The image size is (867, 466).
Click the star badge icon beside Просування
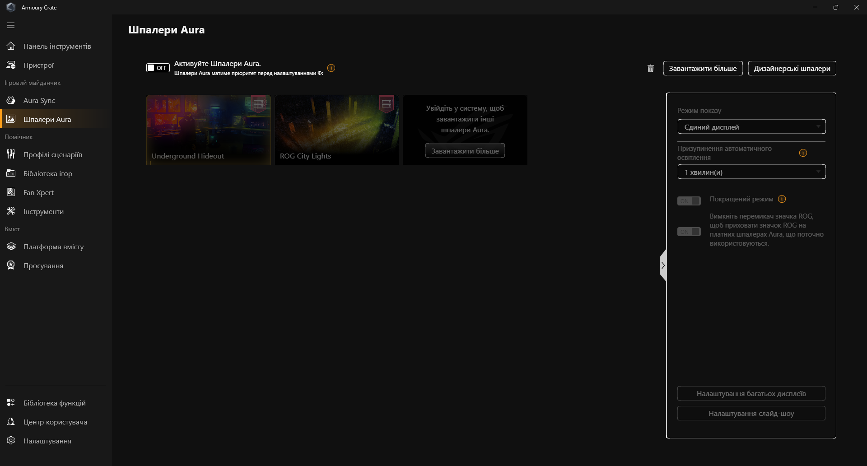click(11, 266)
